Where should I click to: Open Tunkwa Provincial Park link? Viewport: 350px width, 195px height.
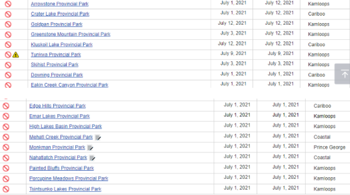coord(56,54)
